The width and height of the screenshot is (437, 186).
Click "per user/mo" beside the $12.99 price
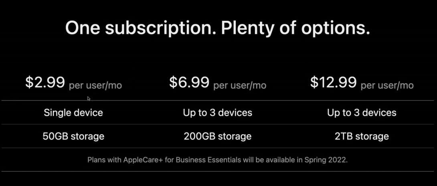click(x=387, y=85)
